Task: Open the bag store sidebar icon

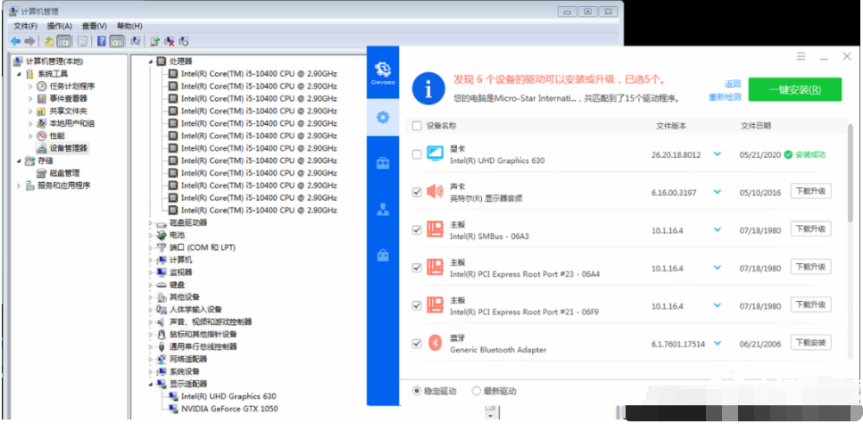Action: coord(383,255)
